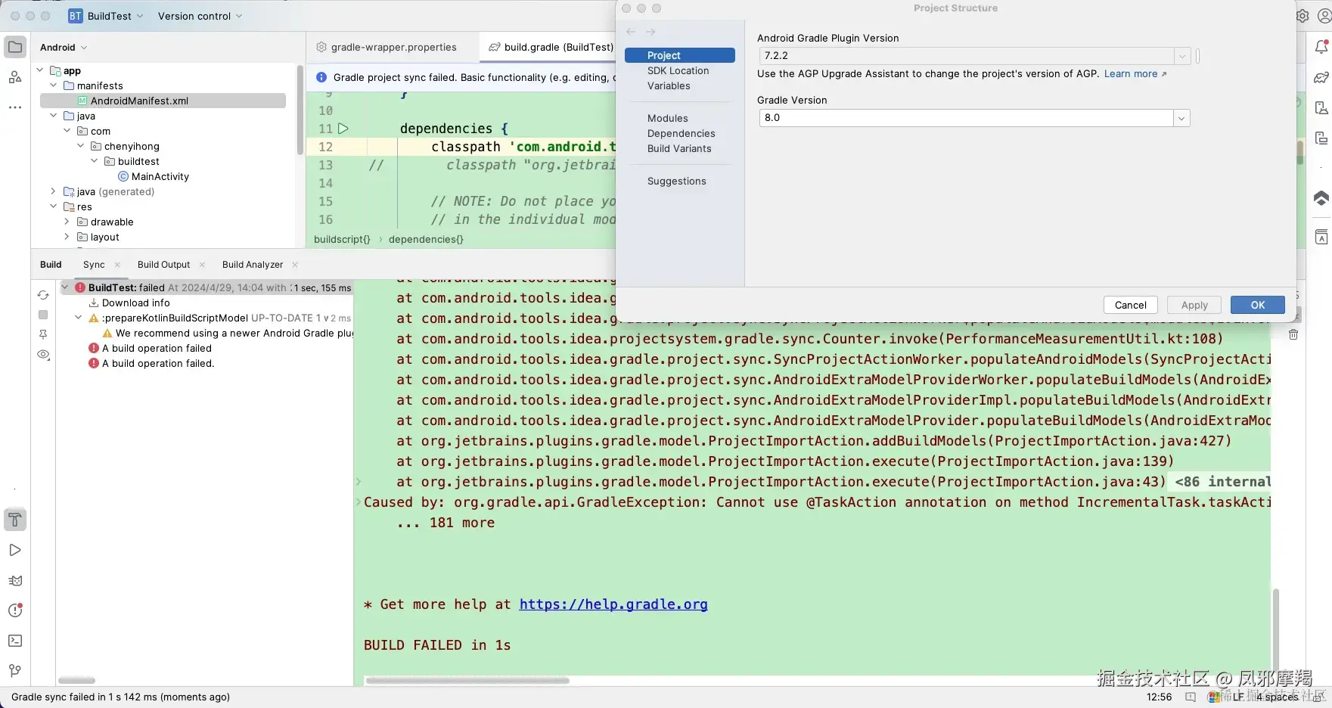Viewport: 1332px width, 708px height.
Task: Click OK in Project Structure dialog
Action: pyautogui.click(x=1258, y=305)
